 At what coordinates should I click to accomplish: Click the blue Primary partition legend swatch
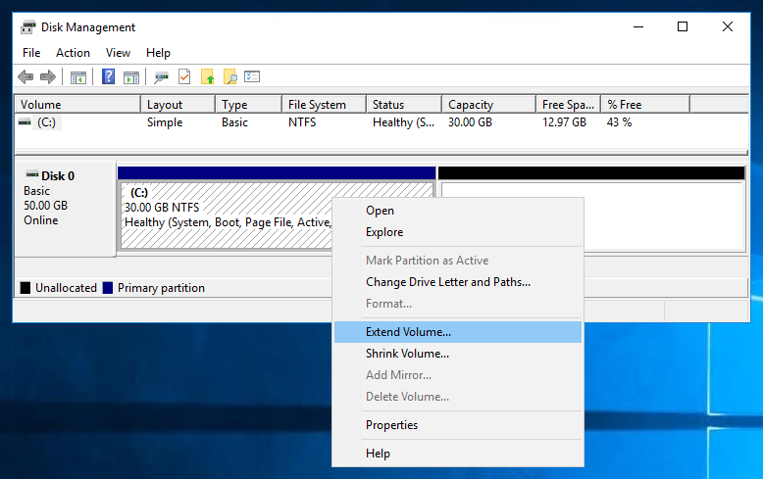pos(108,288)
